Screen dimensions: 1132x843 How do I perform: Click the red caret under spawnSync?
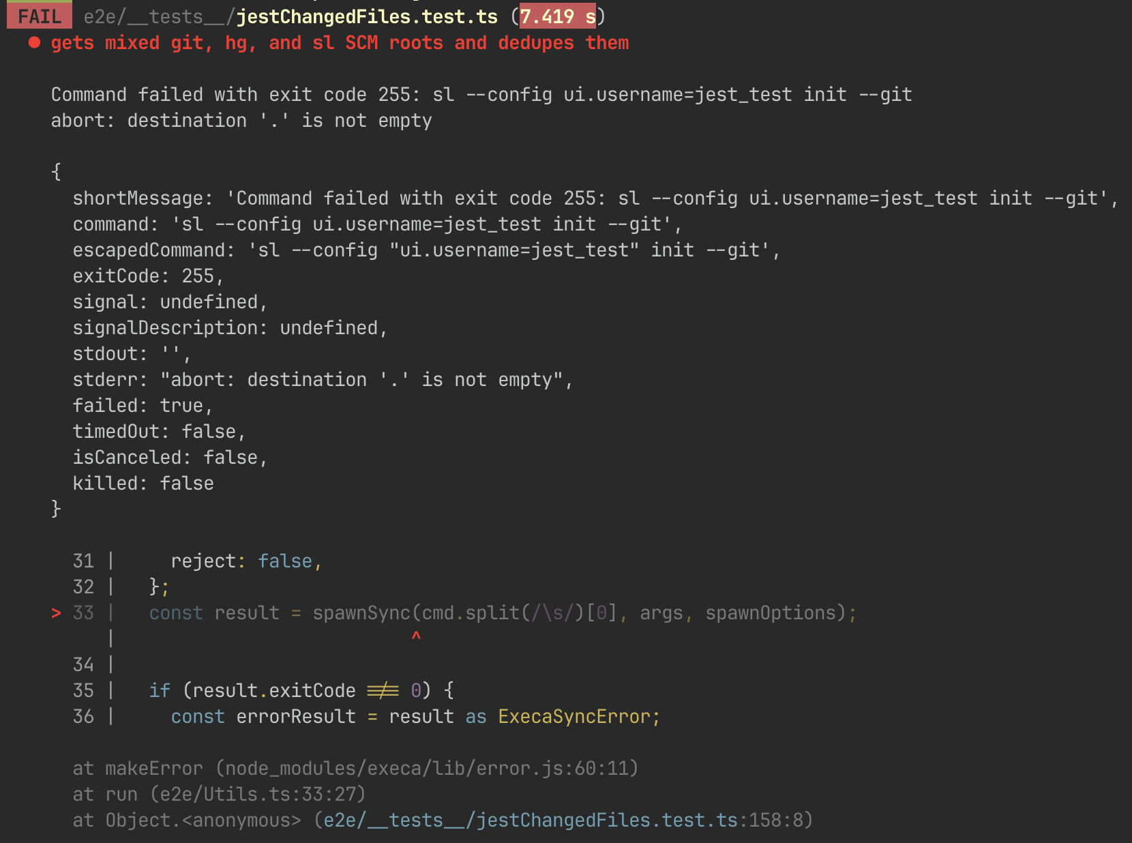416,636
